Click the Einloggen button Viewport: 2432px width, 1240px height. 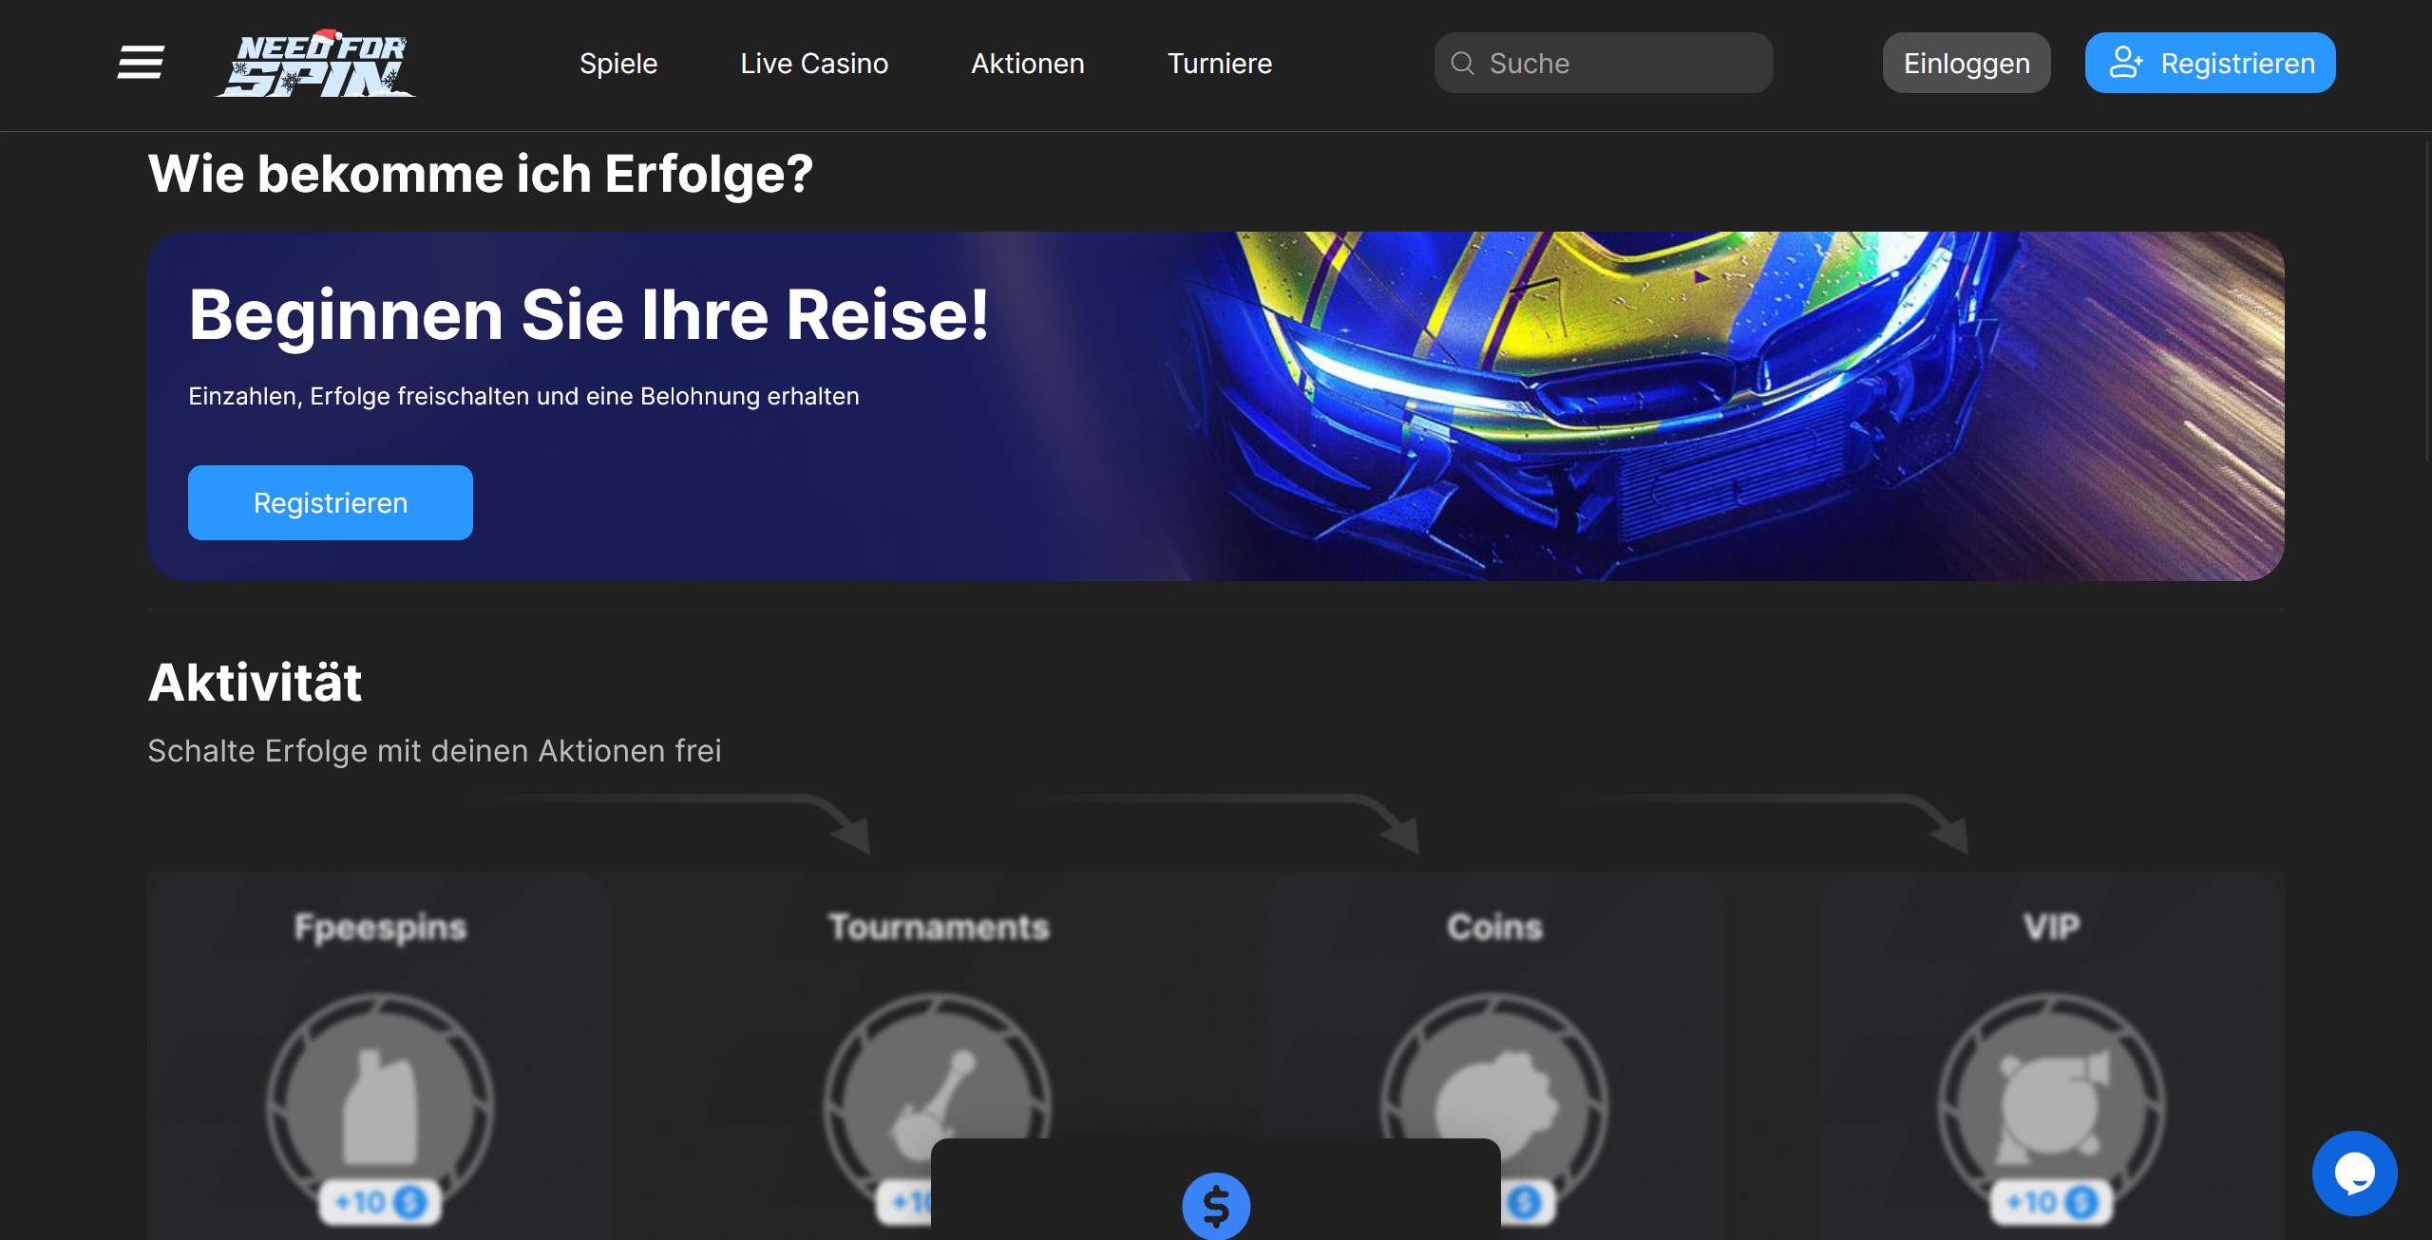pos(1966,63)
